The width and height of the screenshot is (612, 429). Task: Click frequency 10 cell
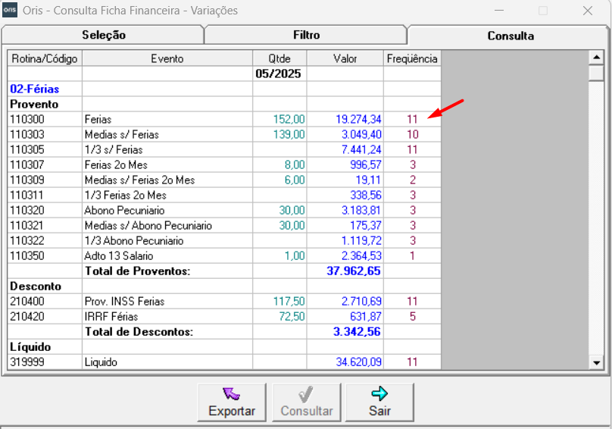click(x=413, y=134)
